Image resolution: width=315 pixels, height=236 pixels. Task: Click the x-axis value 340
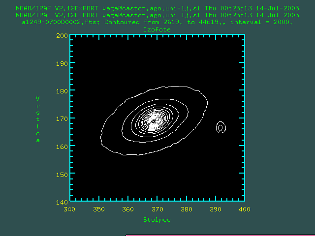point(69,209)
